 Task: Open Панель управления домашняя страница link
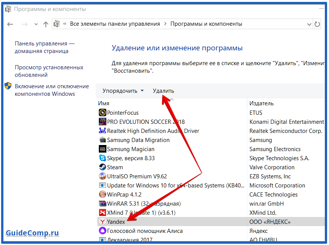44,47
